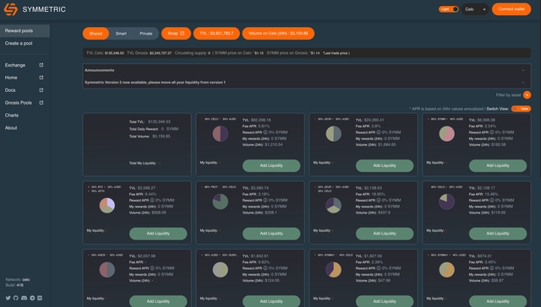Open the Swap external link button
541x307 pixels.
point(176,34)
